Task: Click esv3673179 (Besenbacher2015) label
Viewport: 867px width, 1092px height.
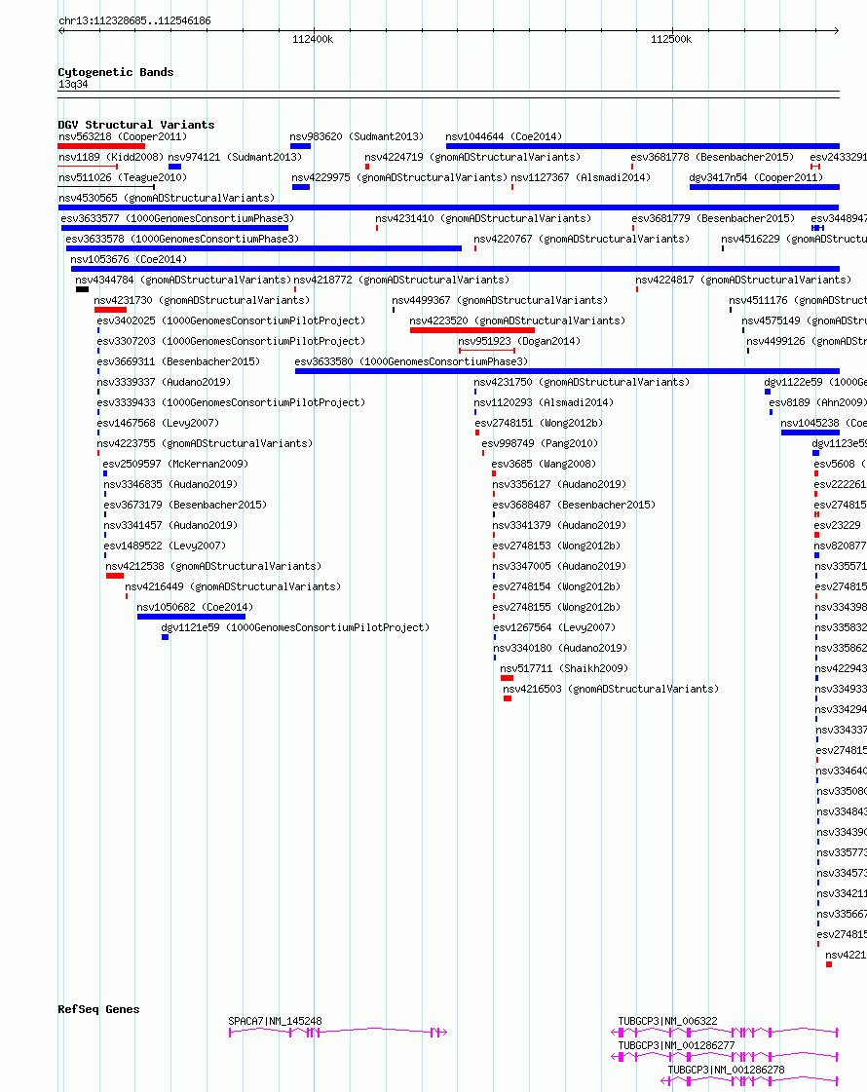Action: 185,505
